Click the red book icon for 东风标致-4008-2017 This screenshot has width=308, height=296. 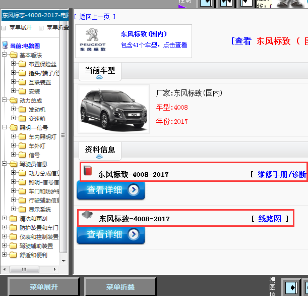88,170
